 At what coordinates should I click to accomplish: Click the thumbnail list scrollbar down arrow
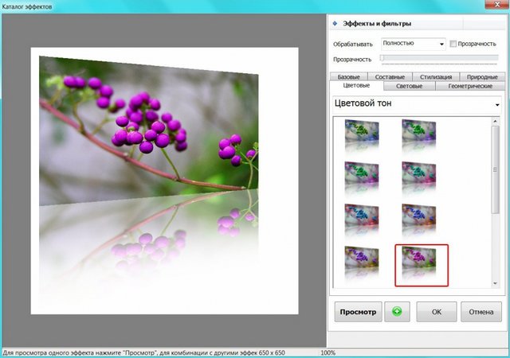click(x=496, y=282)
